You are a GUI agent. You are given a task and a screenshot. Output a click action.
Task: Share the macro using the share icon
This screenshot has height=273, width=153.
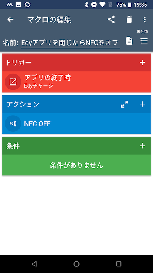click(x=111, y=20)
